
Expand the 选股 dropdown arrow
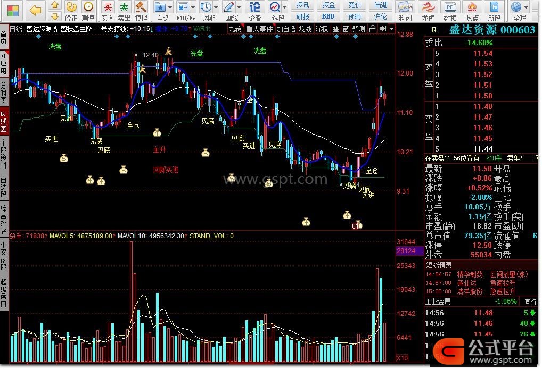pyautogui.click(x=284, y=7)
